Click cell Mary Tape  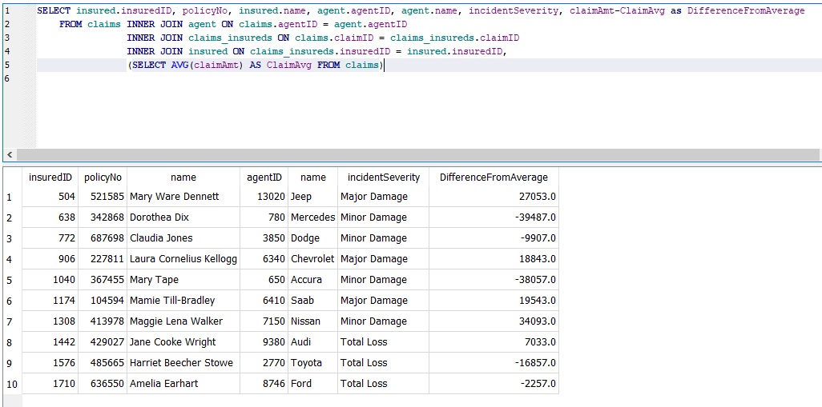click(183, 280)
